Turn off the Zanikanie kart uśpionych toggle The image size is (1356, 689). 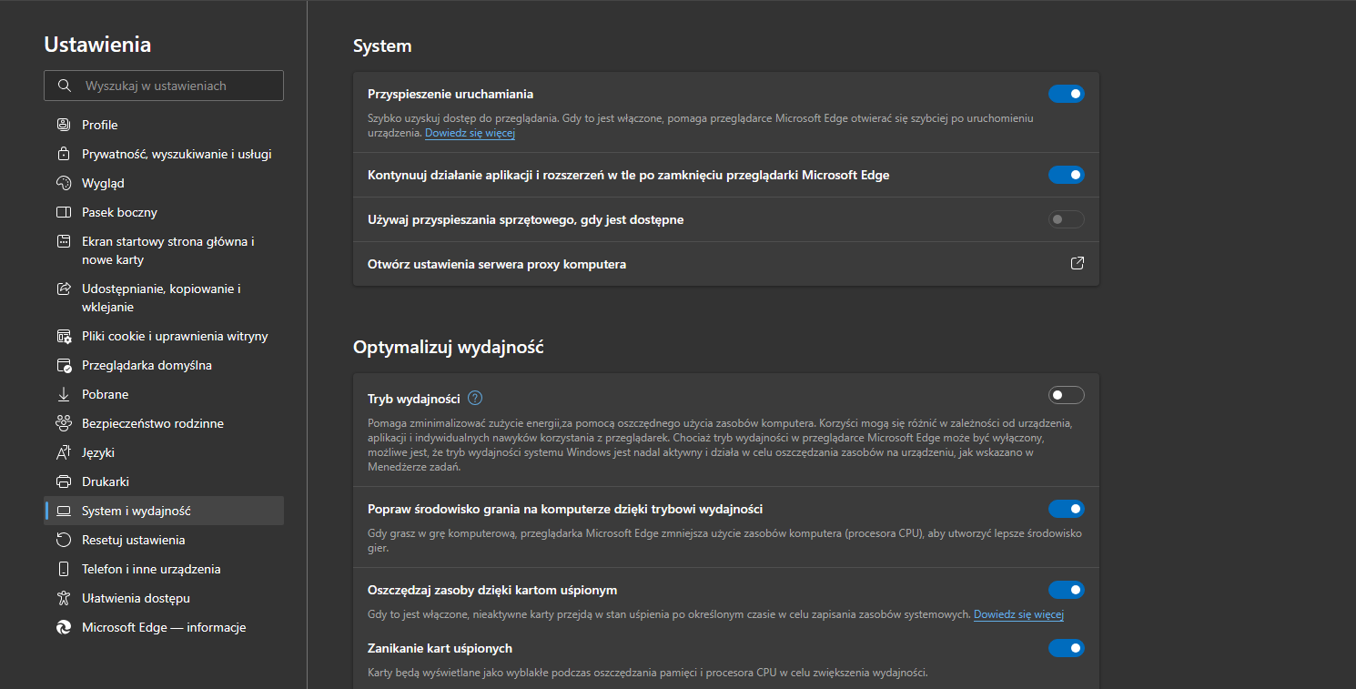(x=1067, y=648)
